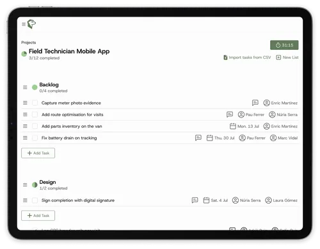This screenshot has height=249, width=320.
Task: Open comments on Add route optimisation task
Action: point(230,114)
